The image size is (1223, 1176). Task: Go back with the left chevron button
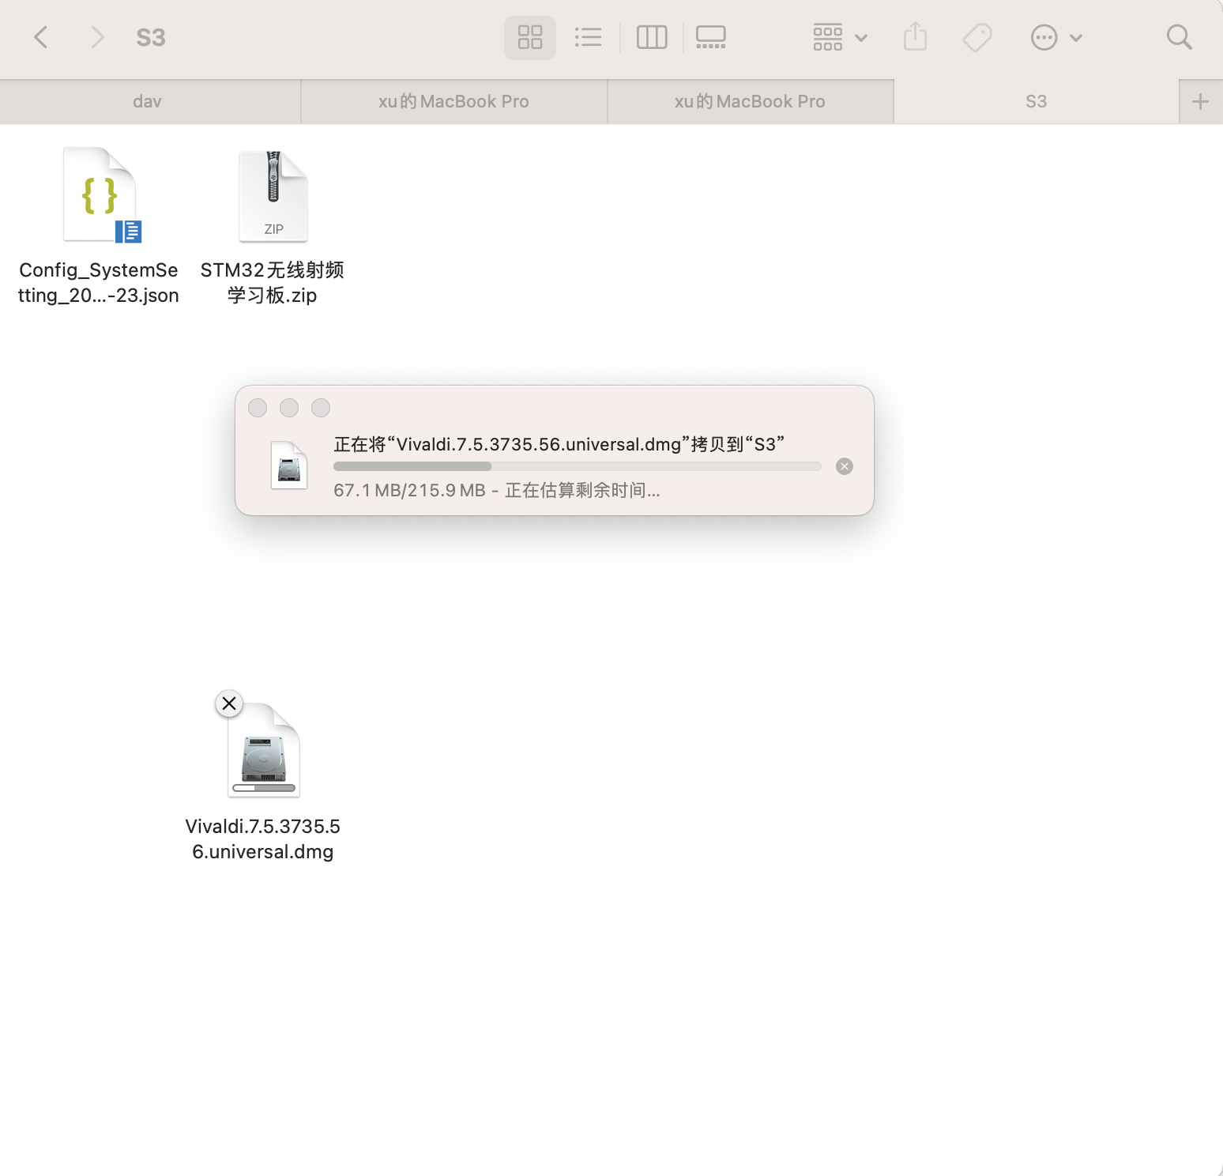41,37
